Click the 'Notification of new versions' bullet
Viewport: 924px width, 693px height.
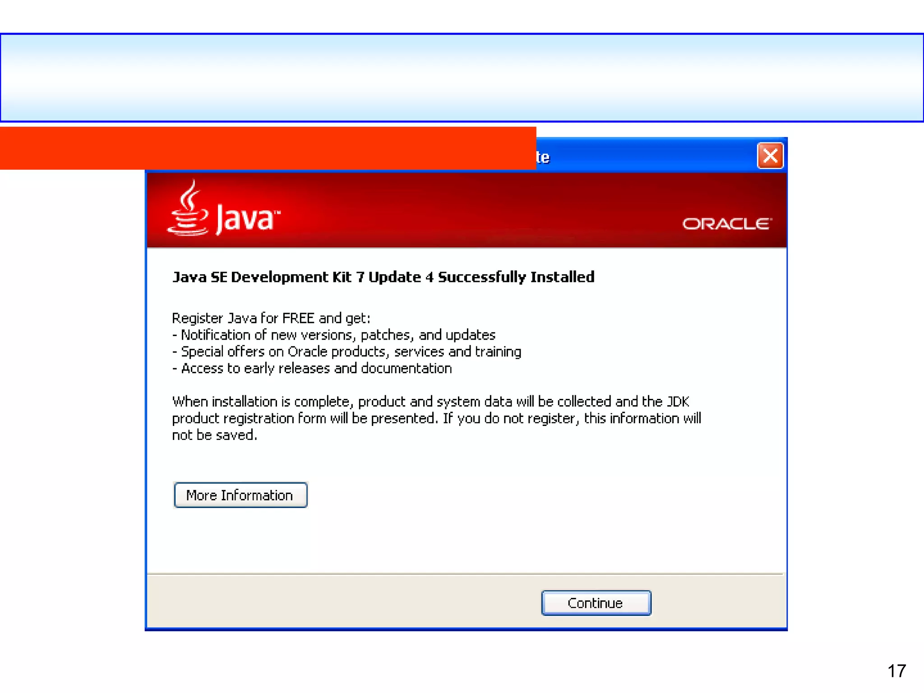333,335
